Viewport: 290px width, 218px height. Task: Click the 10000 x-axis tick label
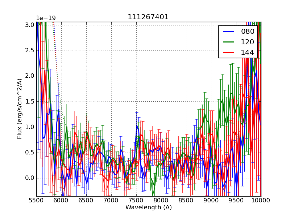click(x=261, y=201)
